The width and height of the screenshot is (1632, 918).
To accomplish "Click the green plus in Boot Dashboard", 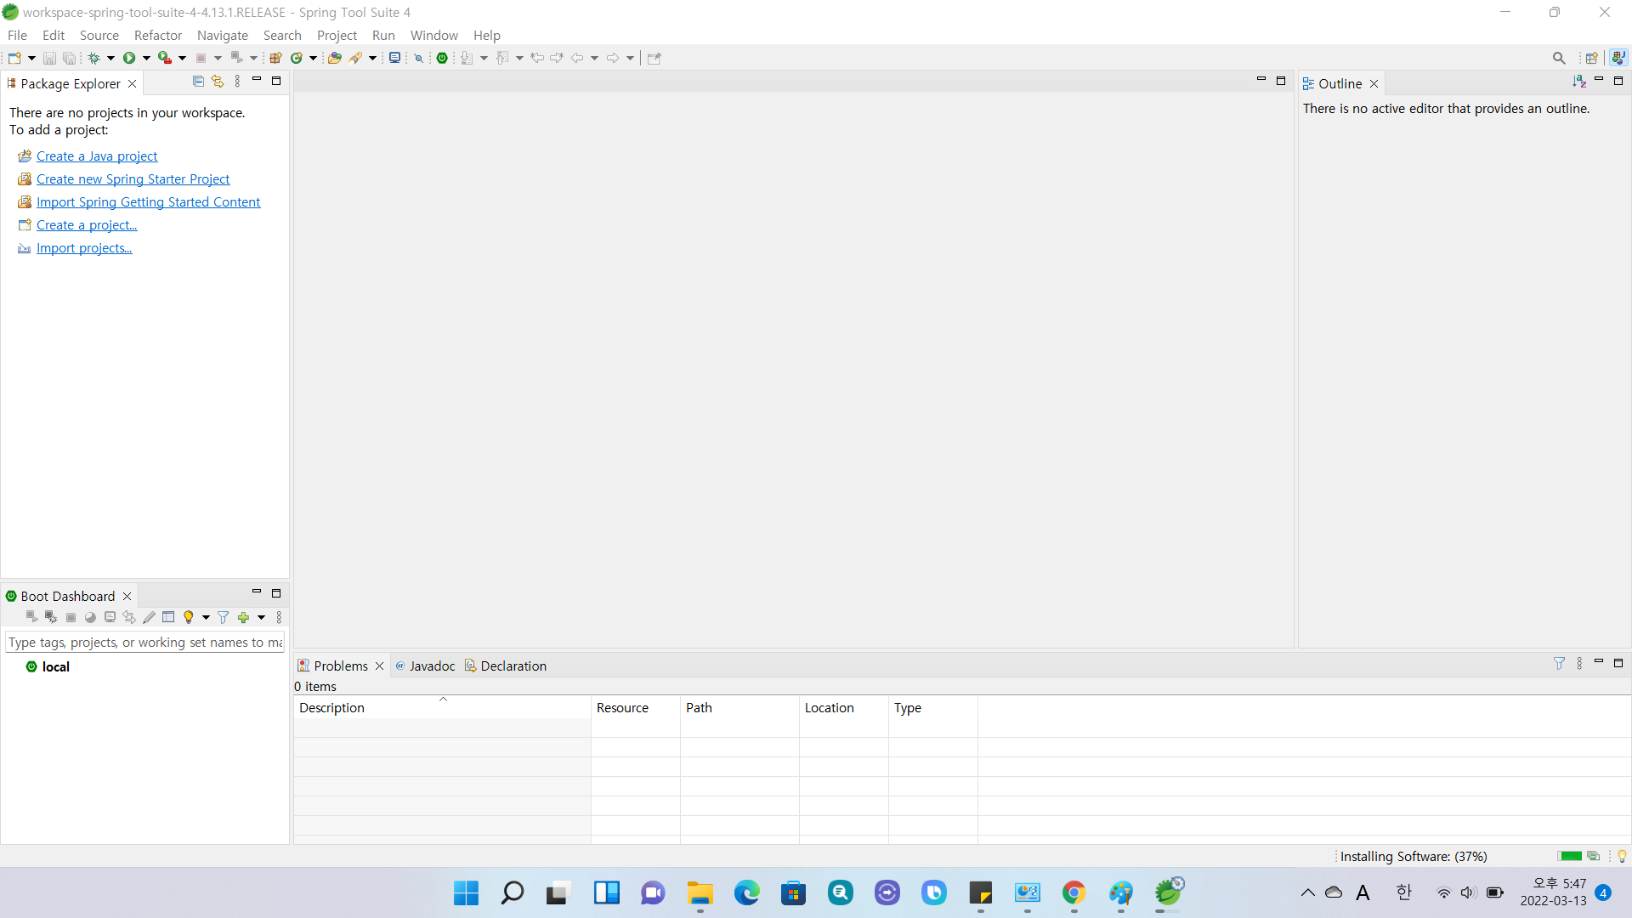I will coord(244,617).
